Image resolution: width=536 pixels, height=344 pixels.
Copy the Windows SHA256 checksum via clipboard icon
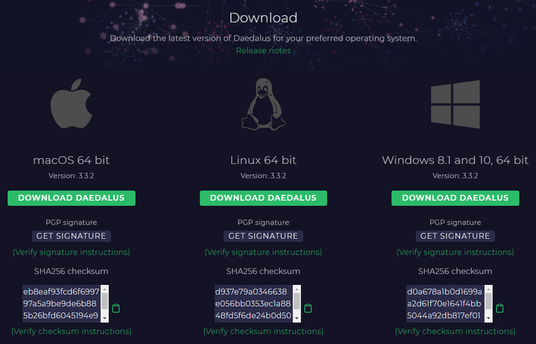pos(500,308)
